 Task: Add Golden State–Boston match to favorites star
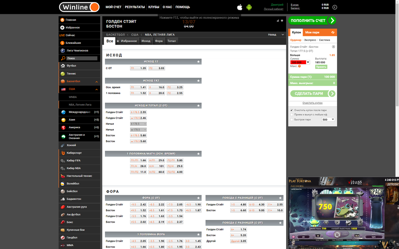pos(282,21)
